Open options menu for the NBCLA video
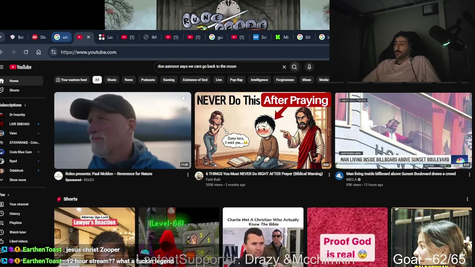The image size is (475, 267). (x=469, y=174)
